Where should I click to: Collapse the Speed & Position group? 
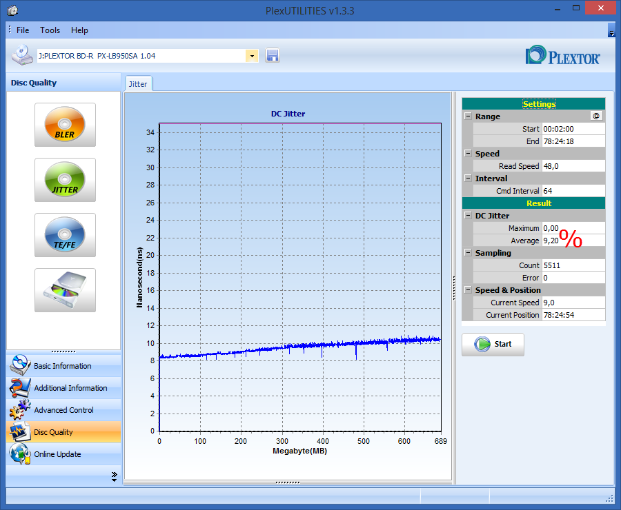468,290
